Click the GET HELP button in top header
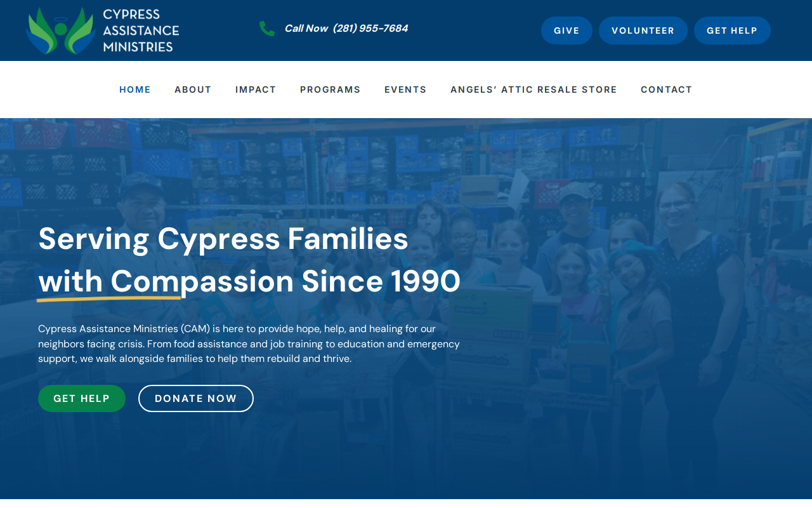 [732, 30]
